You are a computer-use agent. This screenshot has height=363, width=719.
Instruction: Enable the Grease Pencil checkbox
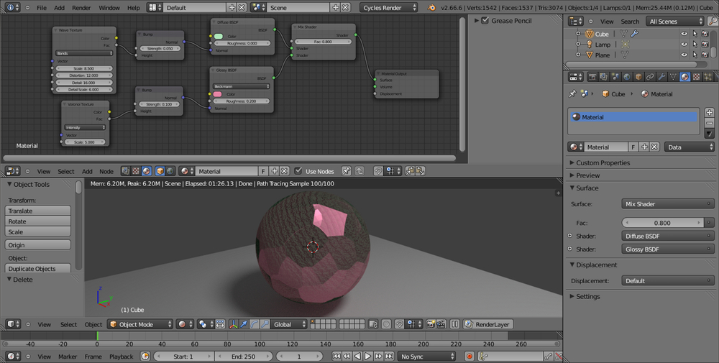(x=485, y=21)
